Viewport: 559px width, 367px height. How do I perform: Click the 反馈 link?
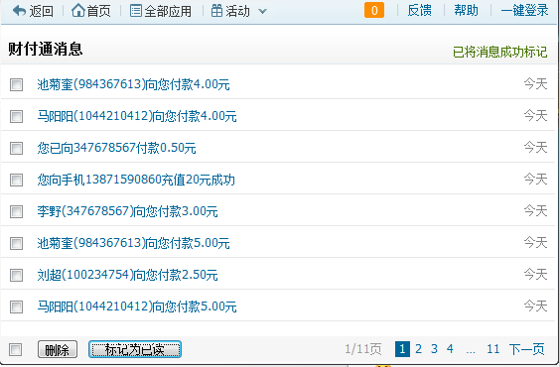click(x=419, y=10)
